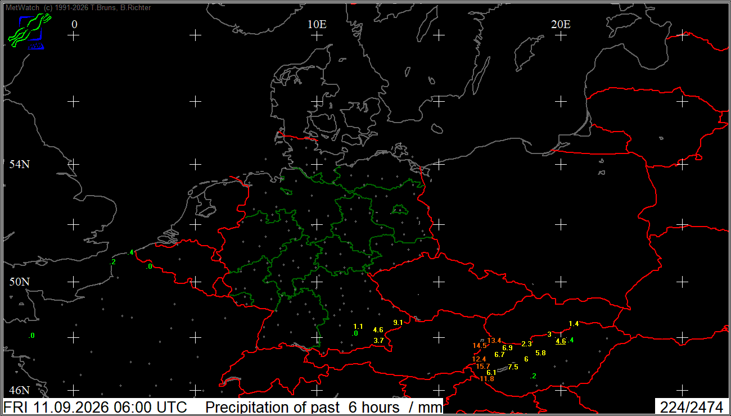Click the Precipitation of past 6 hours label
Image resolution: width=731 pixels, height=416 pixels.
point(303,407)
